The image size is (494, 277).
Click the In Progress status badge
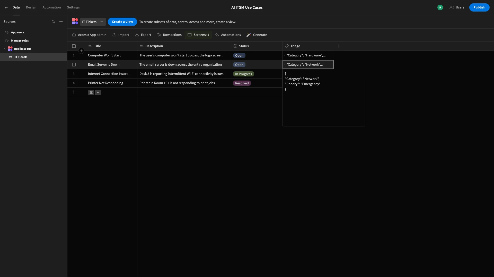[243, 74]
